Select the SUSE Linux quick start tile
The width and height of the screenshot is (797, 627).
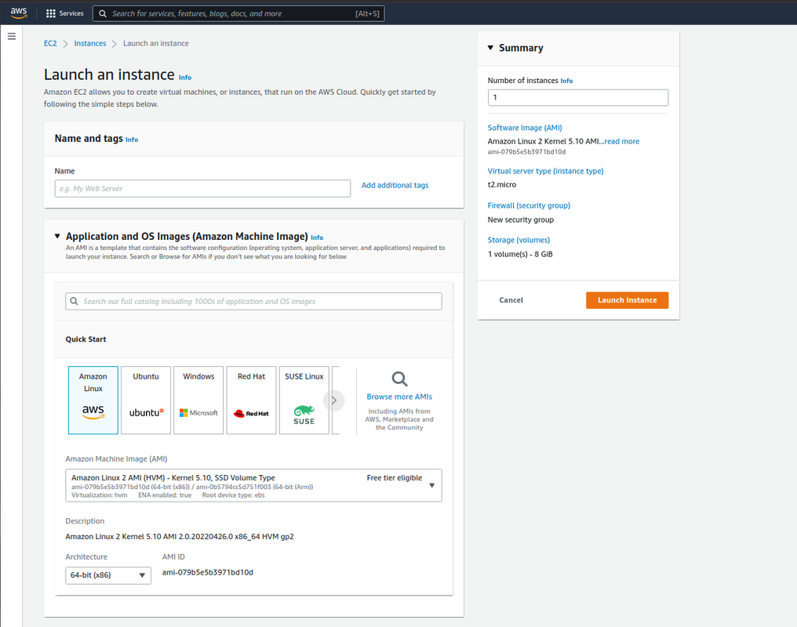click(304, 400)
